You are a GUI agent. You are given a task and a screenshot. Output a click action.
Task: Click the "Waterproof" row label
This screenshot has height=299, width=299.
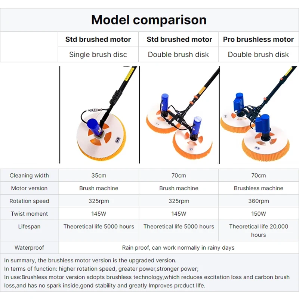click(x=29, y=247)
